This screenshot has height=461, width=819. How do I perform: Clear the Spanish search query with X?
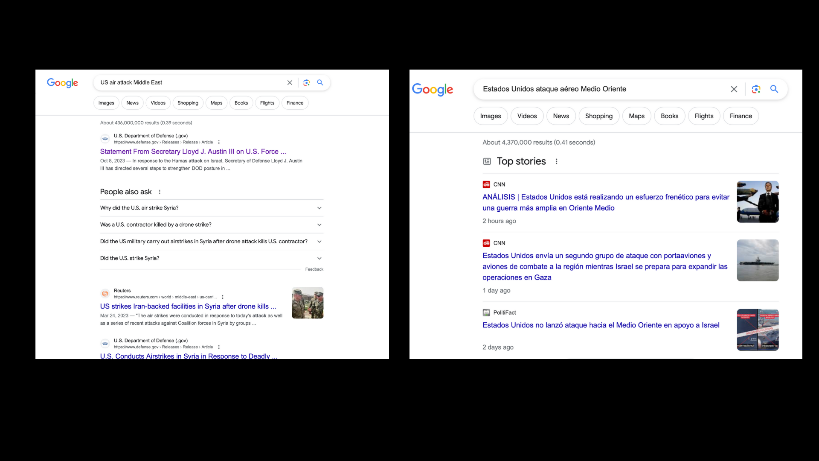pyautogui.click(x=734, y=89)
